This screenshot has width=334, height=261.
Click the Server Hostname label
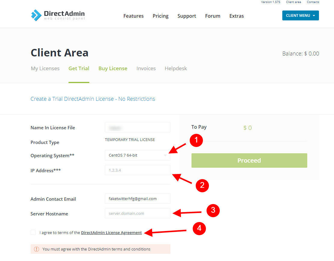coord(49,214)
